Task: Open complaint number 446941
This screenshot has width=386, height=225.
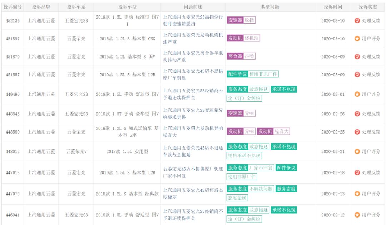Action: [13, 215]
